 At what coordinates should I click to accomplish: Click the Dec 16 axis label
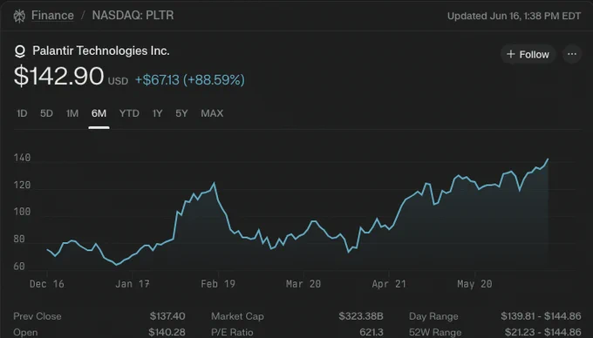coord(47,284)
